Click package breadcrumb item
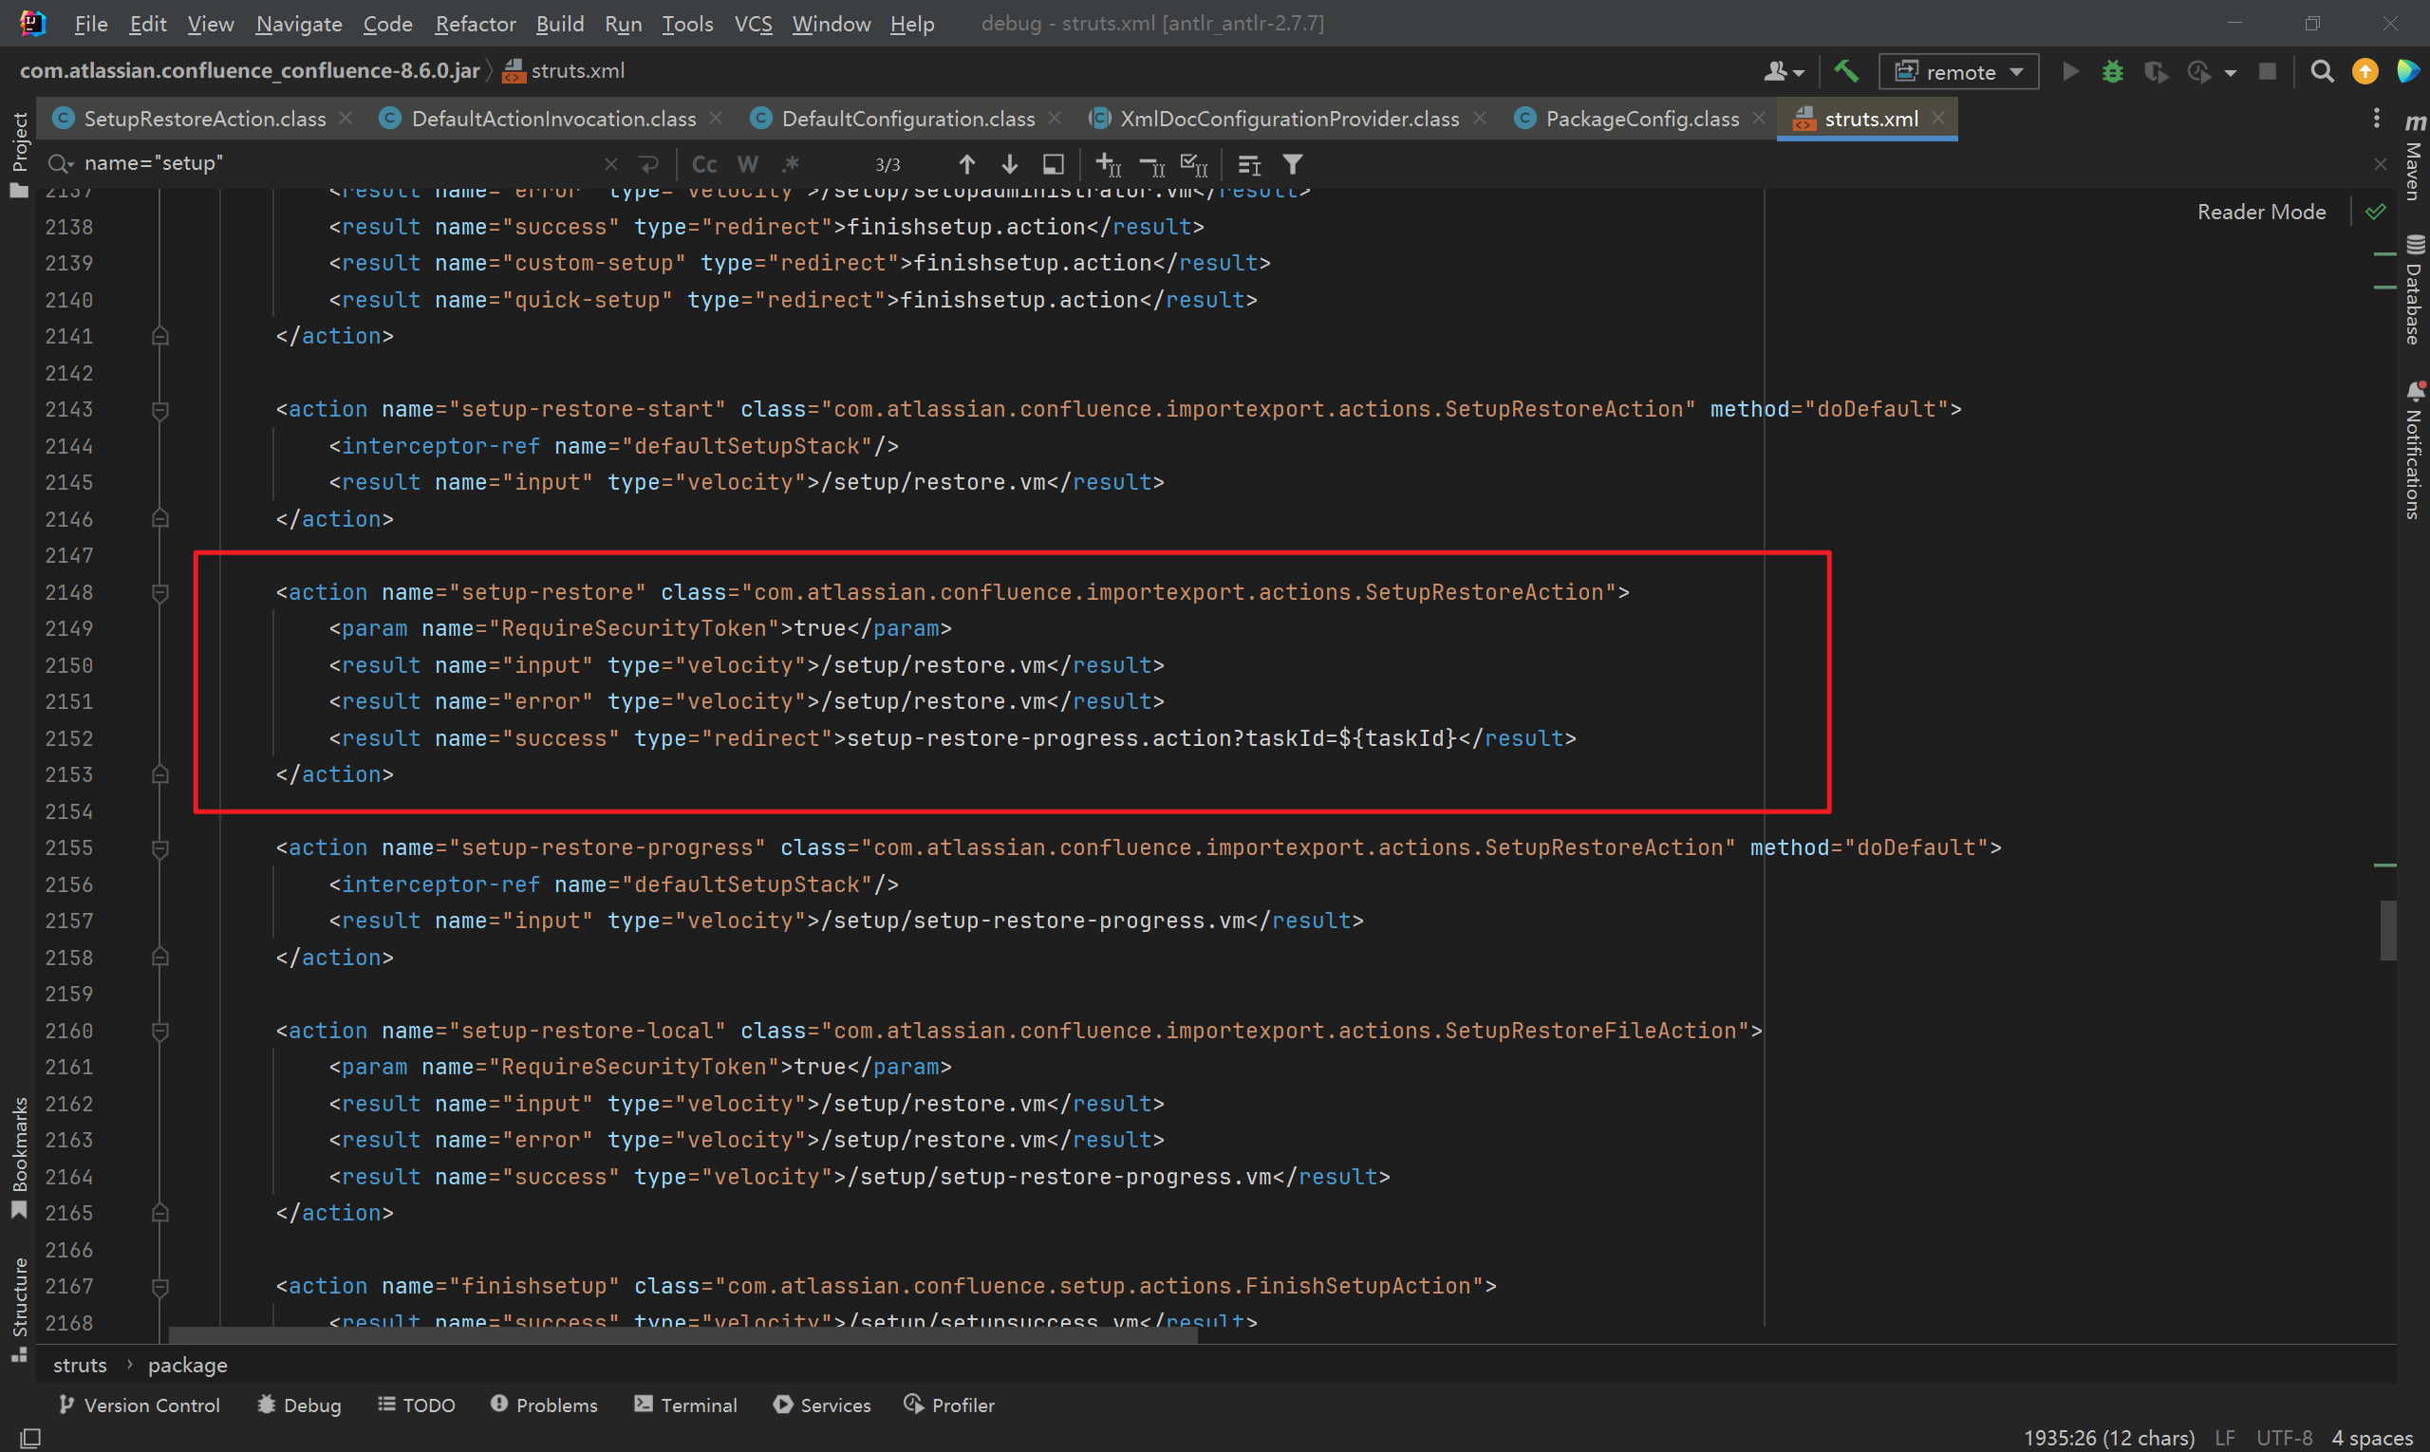This screenshot has width=2430, height=1452. pos(187,1365)
